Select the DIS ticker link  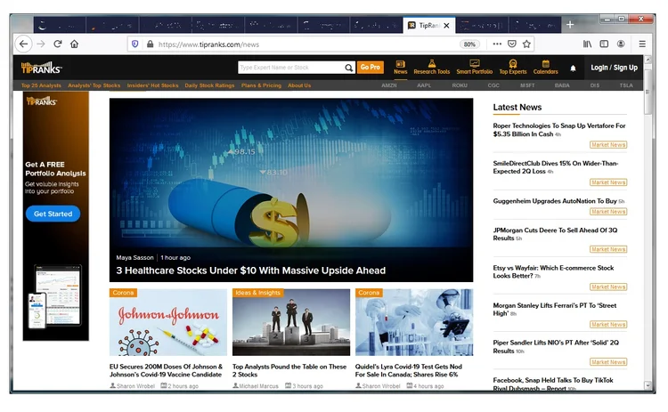595,85
